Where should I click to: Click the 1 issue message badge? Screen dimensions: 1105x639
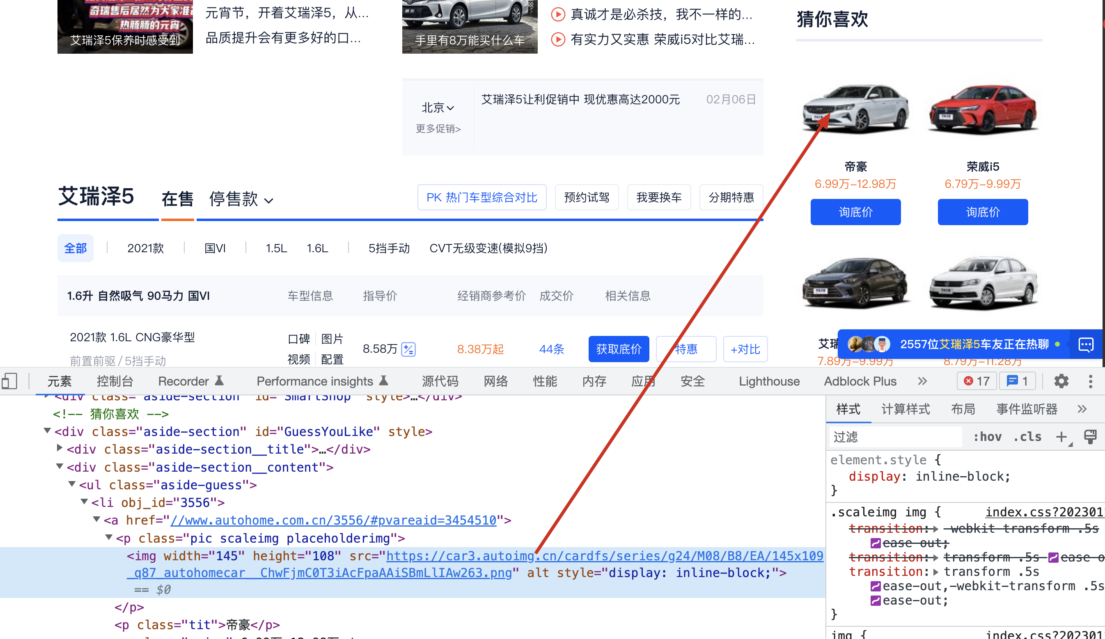click(x=1017, y=381)
